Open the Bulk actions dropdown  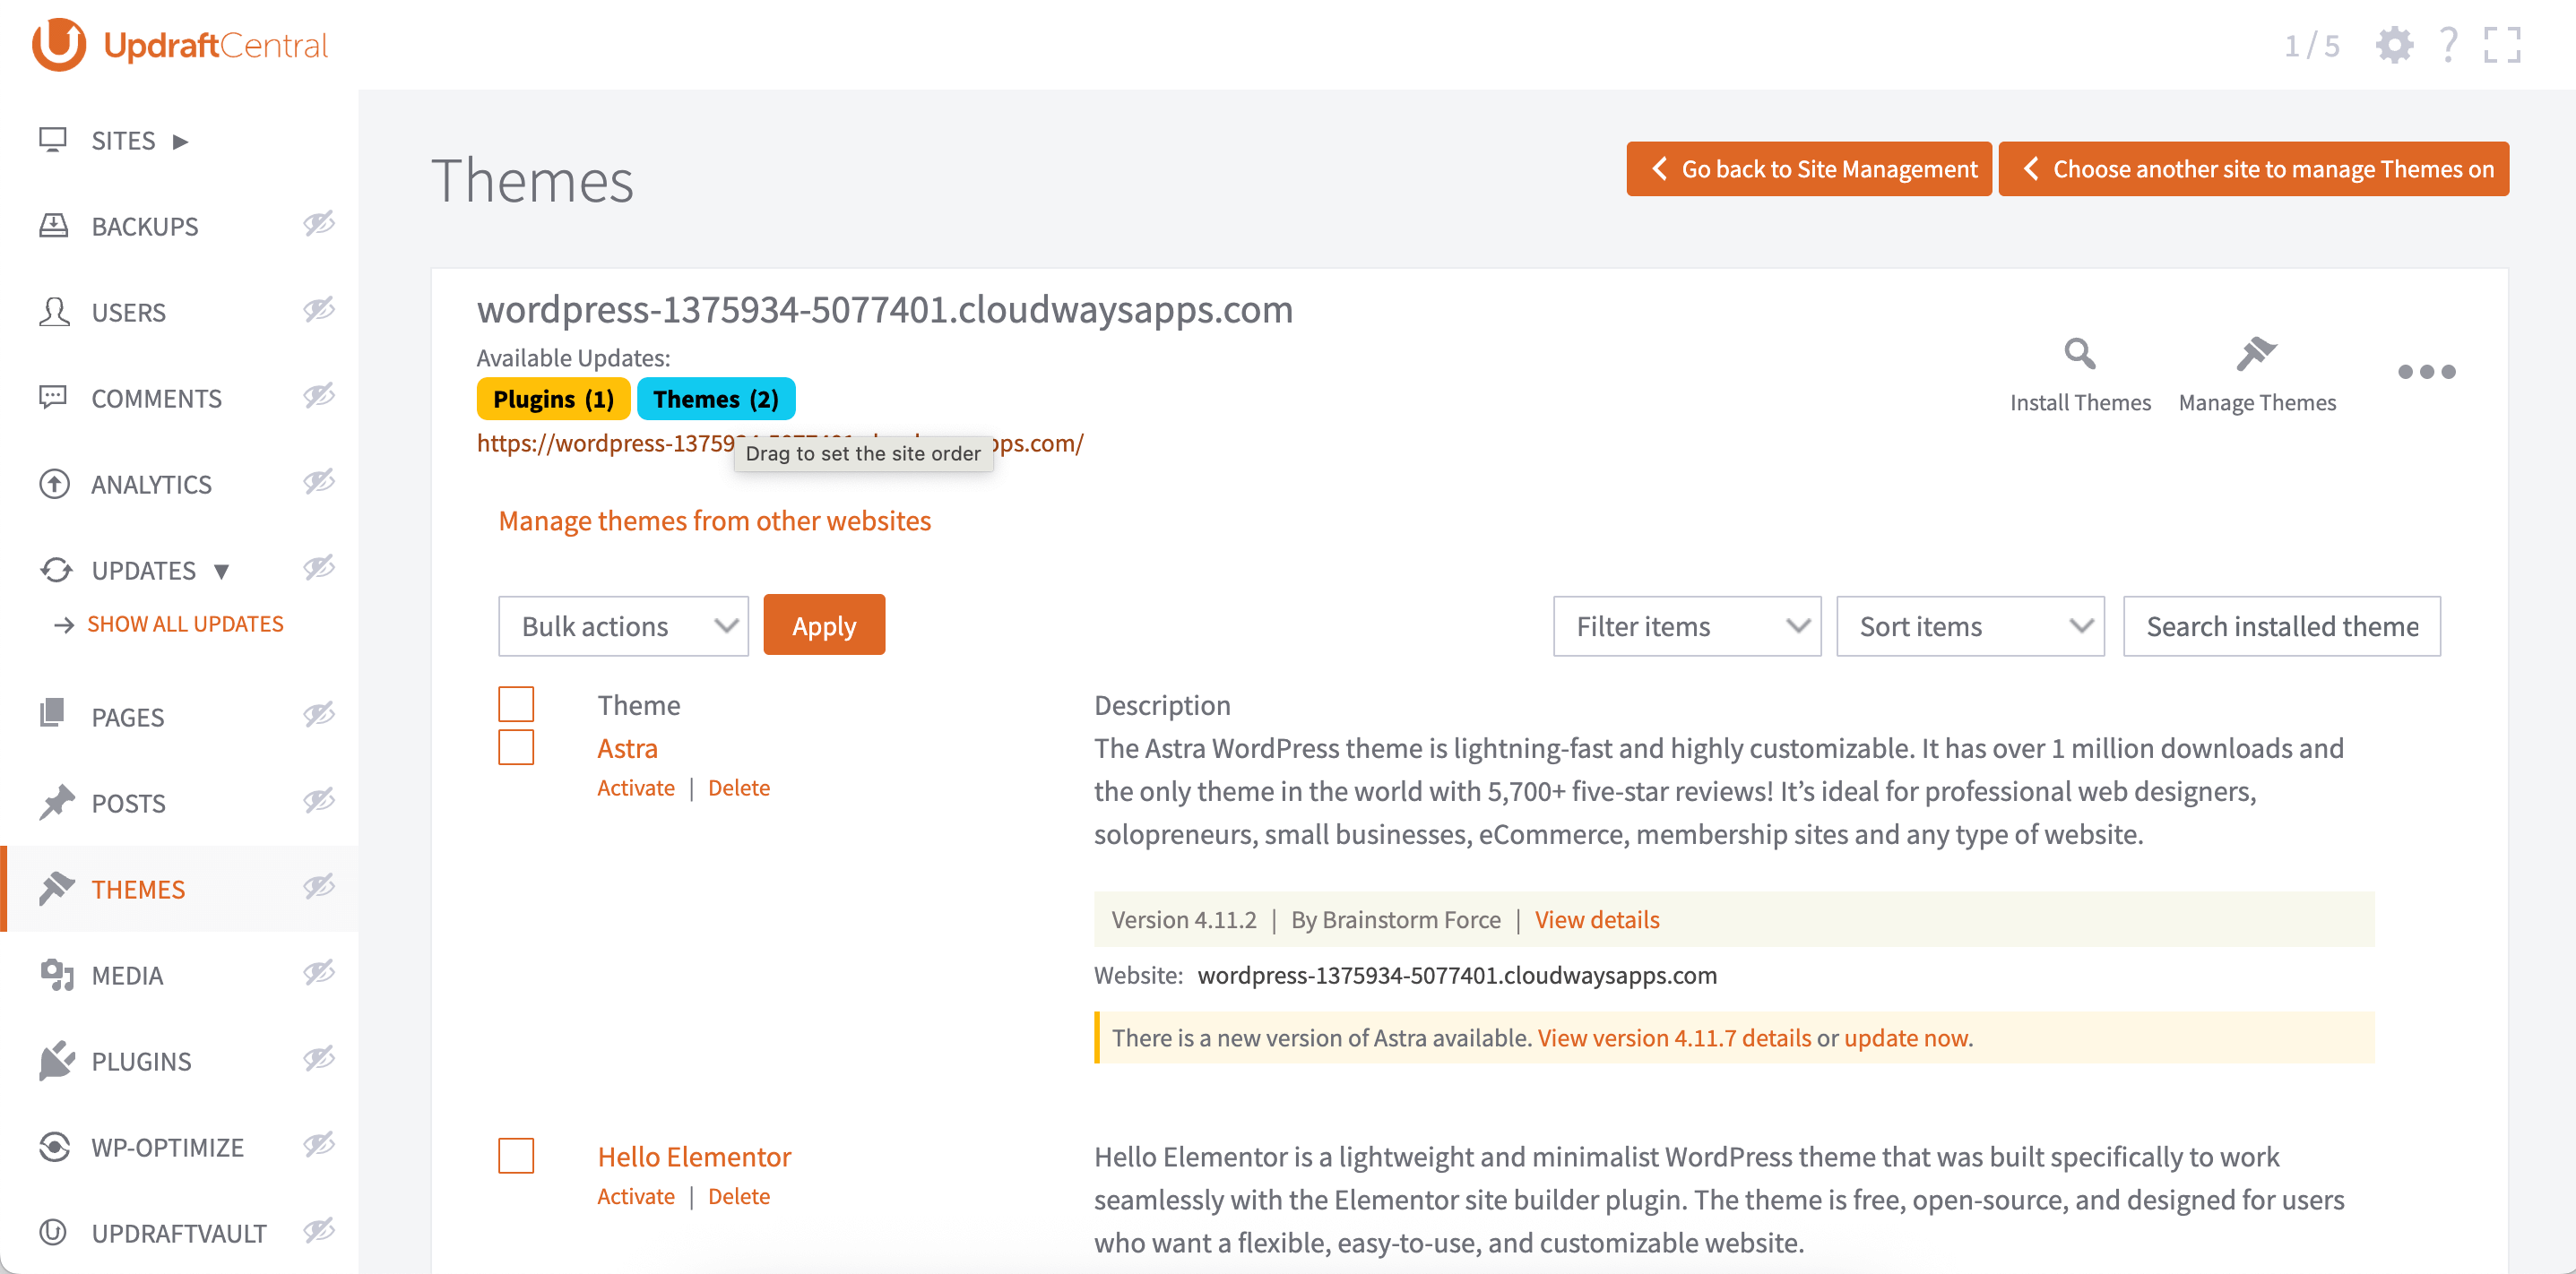(x=623, y=626)
